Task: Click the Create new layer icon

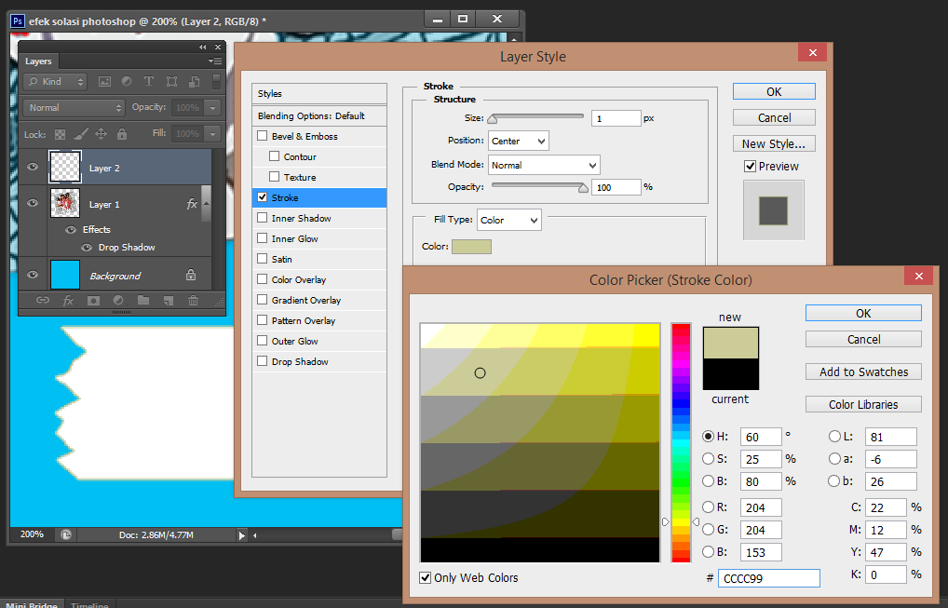Action: click(x=168, y=301)
